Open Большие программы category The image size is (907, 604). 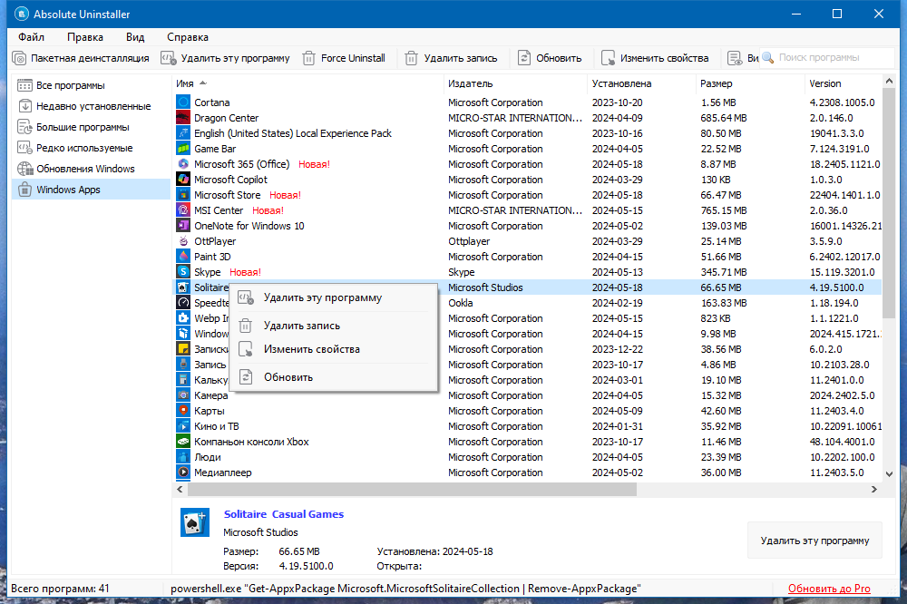pos(91,127)
